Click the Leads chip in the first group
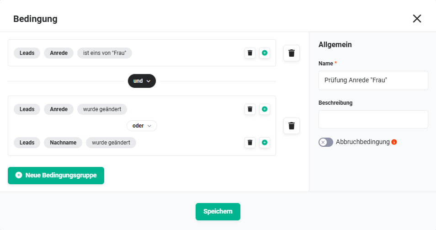This screenshot has width=436, height=230. (27, 53)
